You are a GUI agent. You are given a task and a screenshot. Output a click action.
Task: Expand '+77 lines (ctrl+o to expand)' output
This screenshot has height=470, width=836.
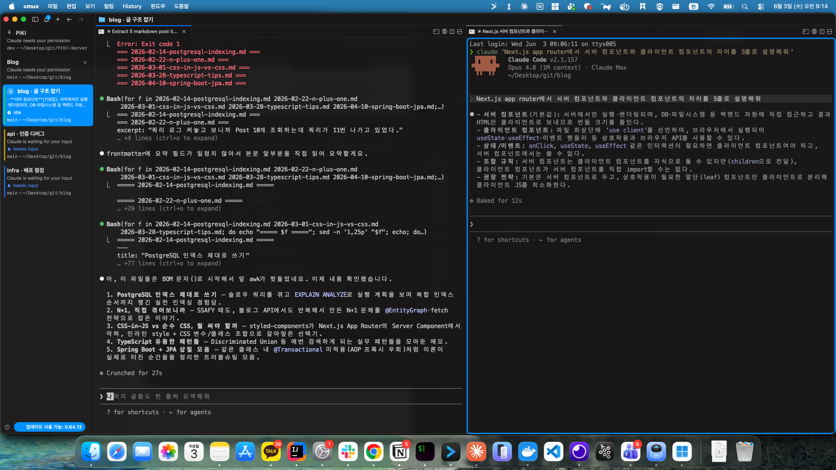coord(169,263)
